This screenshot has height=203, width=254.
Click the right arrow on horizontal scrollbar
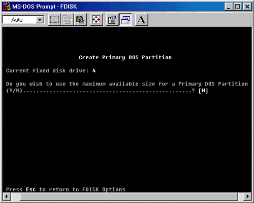click(x=247, y=196)
